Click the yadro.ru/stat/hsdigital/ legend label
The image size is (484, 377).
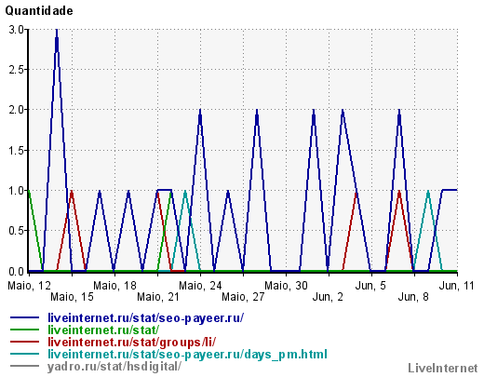pos(114,367)
